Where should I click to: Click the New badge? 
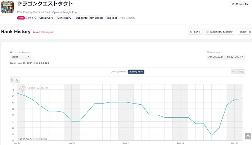click(x=21, y=18)
